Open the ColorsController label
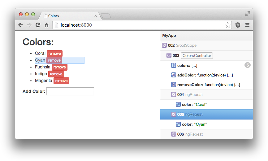The image size is (268, 161). pyautogui.click(x=197, y=55)
